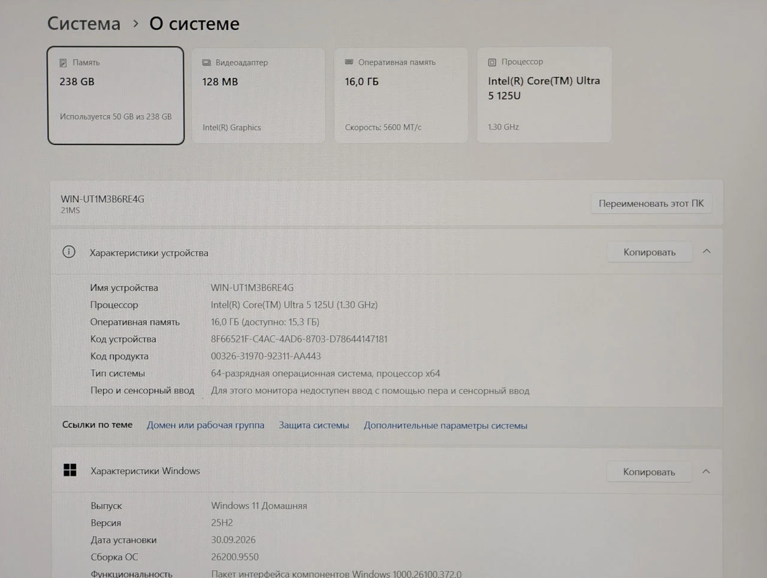767x578 pixels.
Task: Click the storage icon beside Память
Action: (x=64, y=63)
